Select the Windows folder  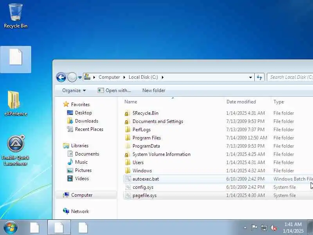[x=218, y=171]
